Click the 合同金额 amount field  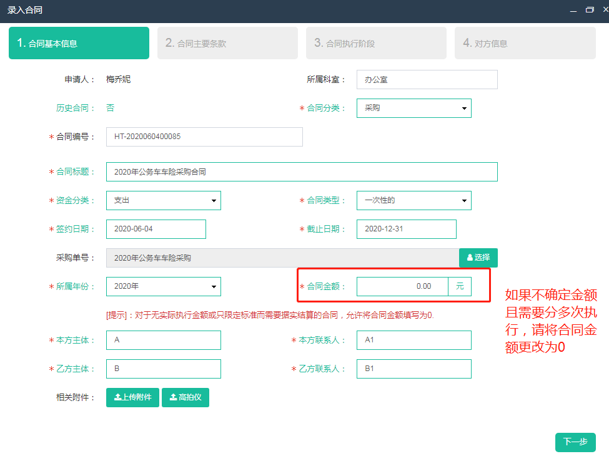pos(402,286)
